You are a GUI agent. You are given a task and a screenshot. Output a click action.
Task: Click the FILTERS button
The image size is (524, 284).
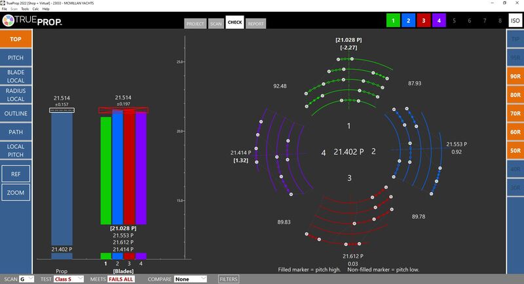click(x=229, y=279)
